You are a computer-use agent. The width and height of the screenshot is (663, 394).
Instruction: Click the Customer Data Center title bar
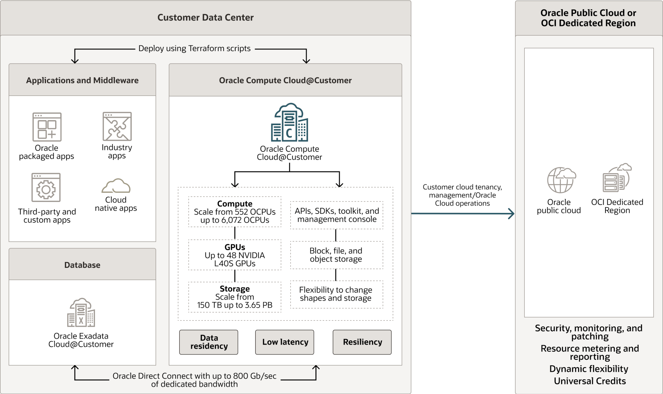[x=206, y=18]
